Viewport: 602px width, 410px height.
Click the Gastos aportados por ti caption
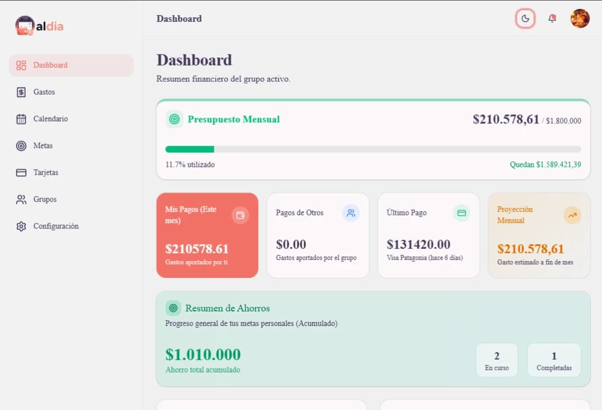(x=197, y=262)
